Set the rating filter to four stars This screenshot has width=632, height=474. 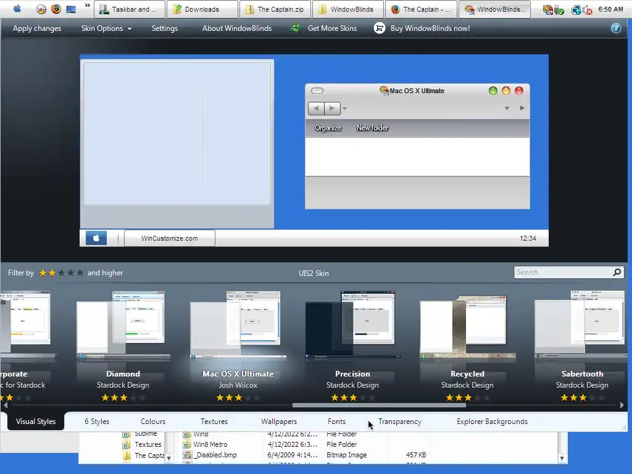pos(70,273)
